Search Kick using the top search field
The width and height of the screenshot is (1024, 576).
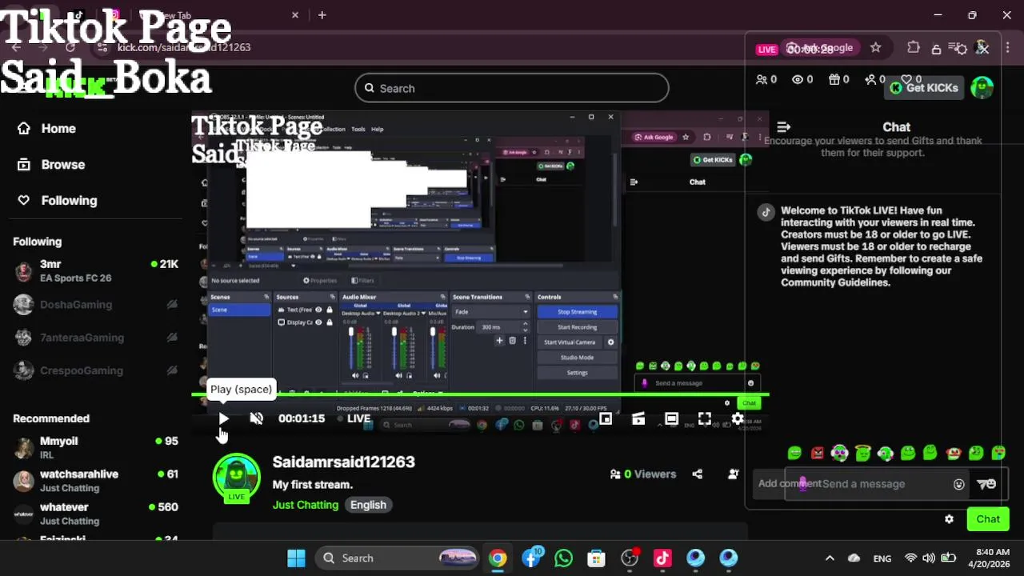point(512,88)
